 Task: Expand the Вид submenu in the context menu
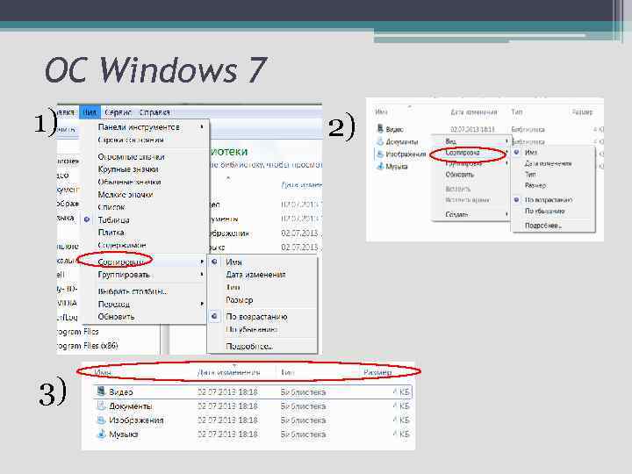[506, 141]
